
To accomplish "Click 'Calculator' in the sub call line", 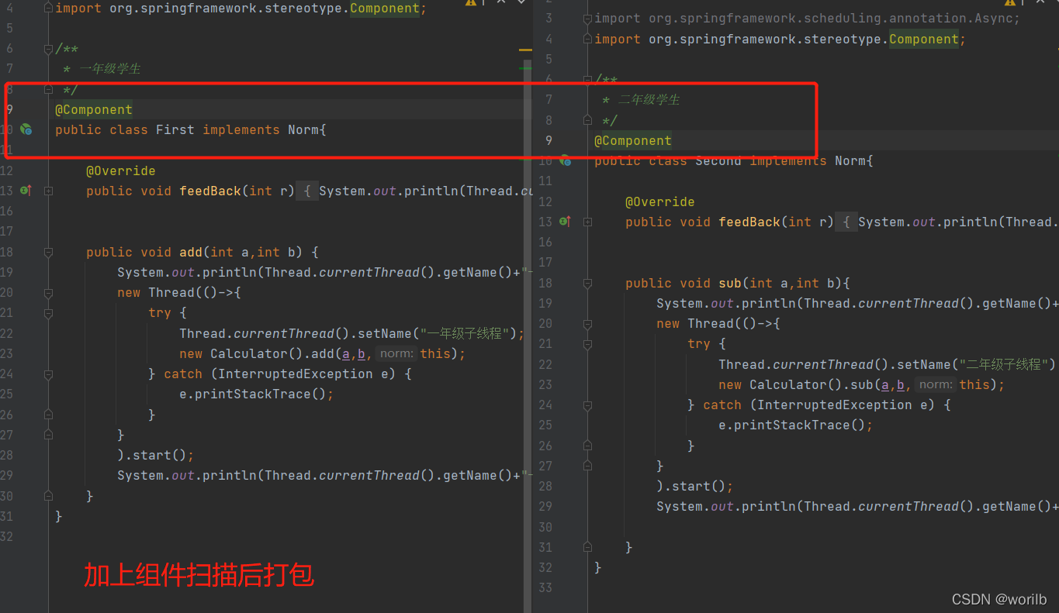I will tap(788, 384).
